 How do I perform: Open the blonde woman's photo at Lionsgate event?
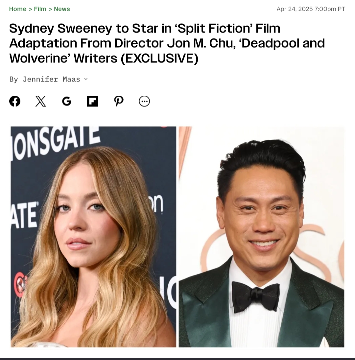(93, 237)
